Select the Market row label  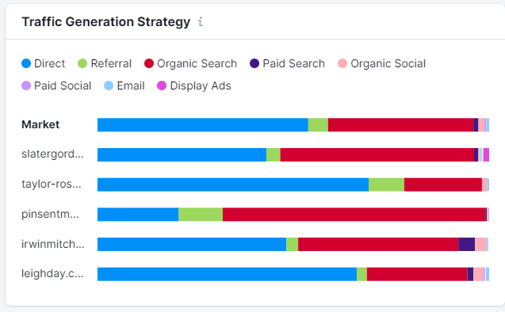[40, 124]
